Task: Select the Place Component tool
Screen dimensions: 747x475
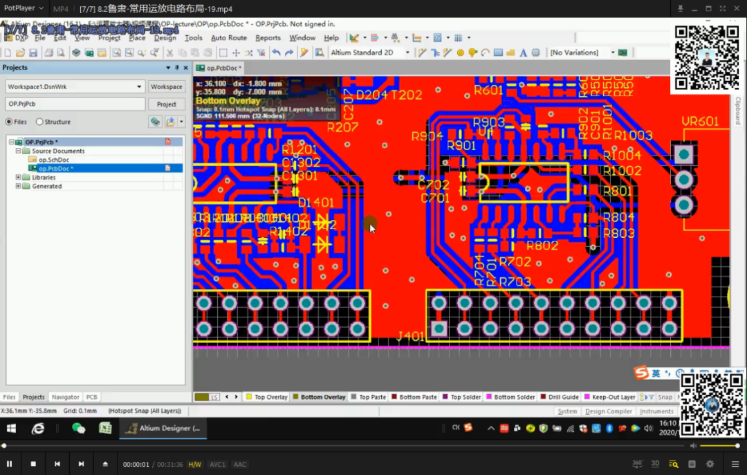Action: 535,53
